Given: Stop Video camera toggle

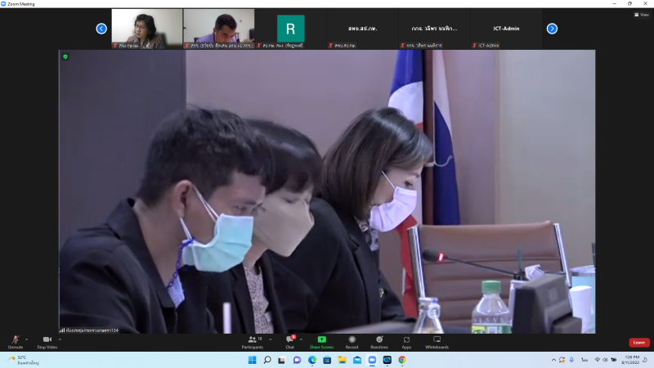Looking at the screenshot, I should point(47,340).
